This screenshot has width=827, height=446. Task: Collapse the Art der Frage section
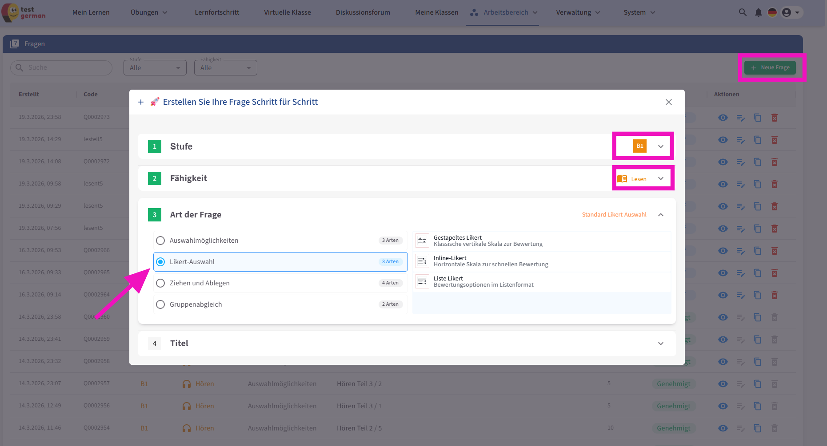coord(660,215)
